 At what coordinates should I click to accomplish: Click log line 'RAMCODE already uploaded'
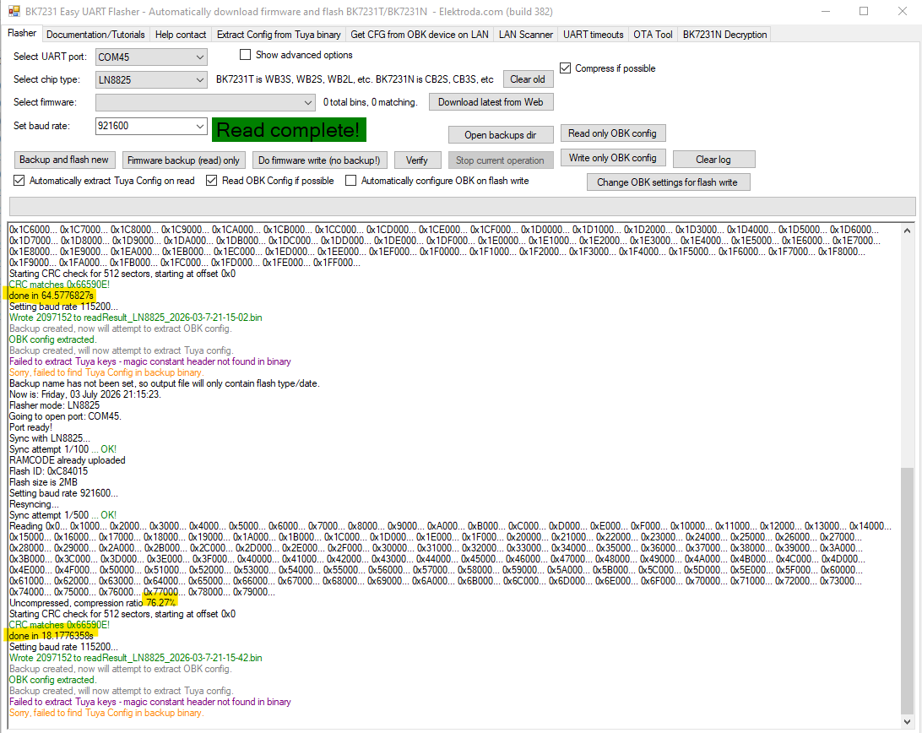coord(68,460)
